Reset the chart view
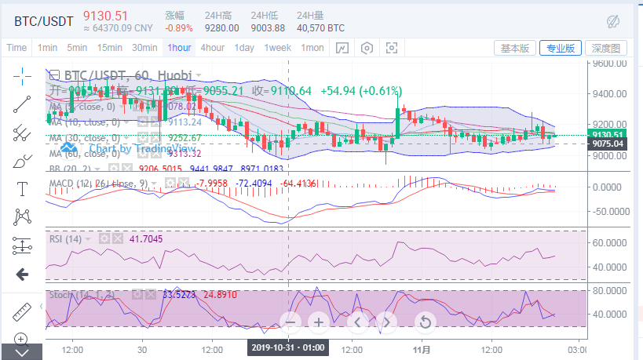The height and width of the screenshot is (360, 643). [x=426, y=322]
